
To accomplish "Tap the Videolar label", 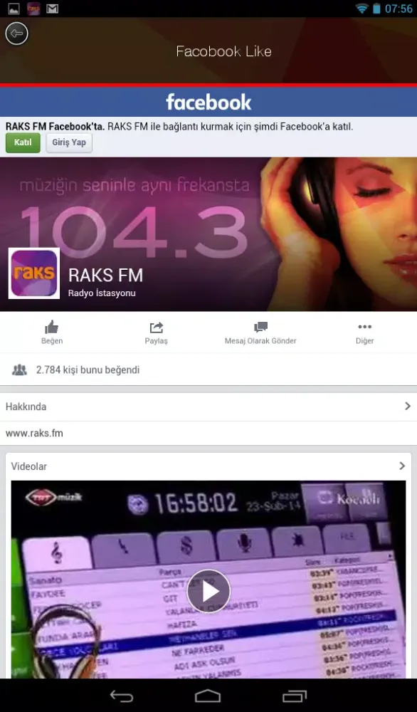I will [29, 466].
